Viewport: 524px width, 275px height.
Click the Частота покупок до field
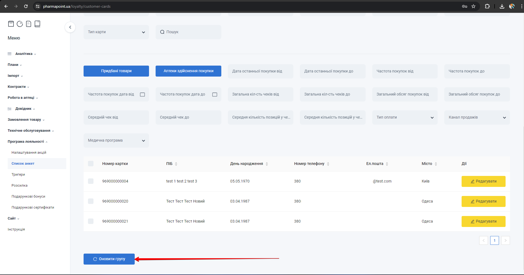click(477, 71)
